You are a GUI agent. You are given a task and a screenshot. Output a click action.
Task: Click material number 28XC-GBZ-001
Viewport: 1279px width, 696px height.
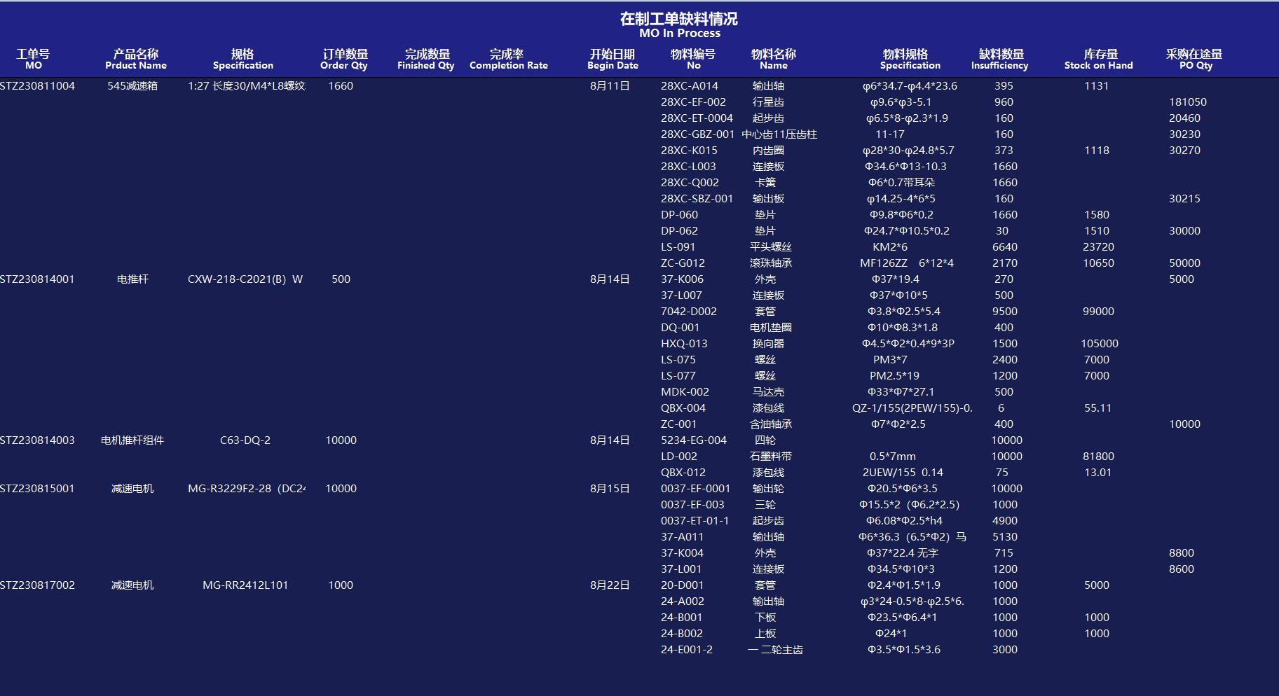[697, 134]
